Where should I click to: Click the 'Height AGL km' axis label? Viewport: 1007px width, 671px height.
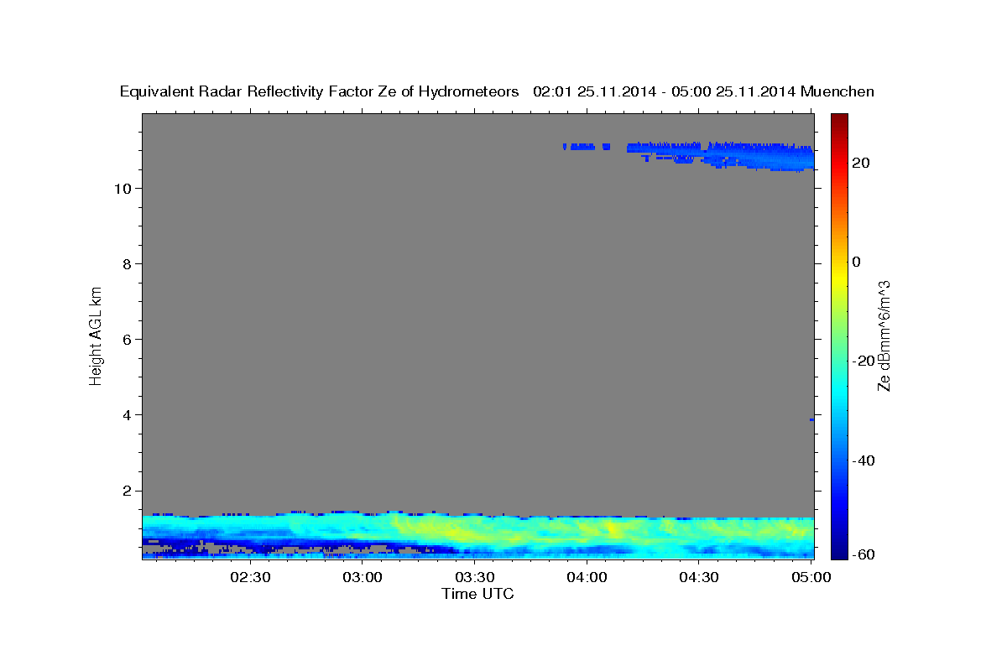tap(96, 335)
